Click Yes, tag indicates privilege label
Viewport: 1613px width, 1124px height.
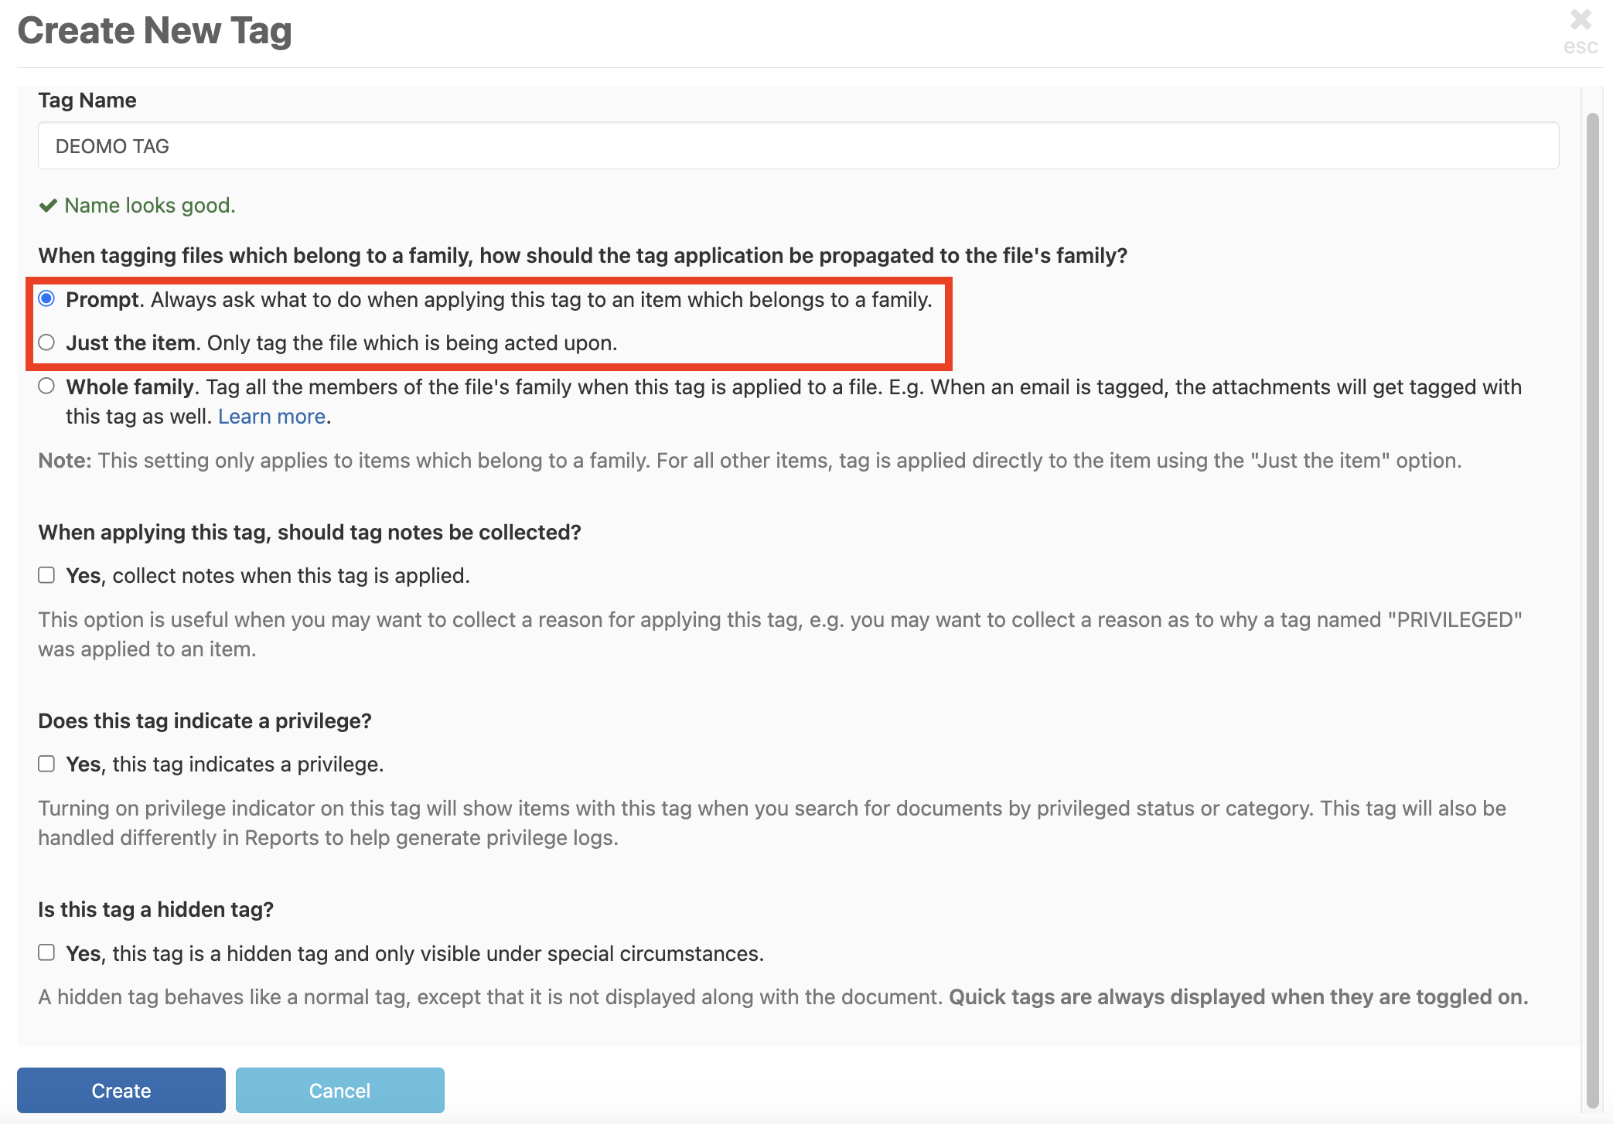coord(224,765)
